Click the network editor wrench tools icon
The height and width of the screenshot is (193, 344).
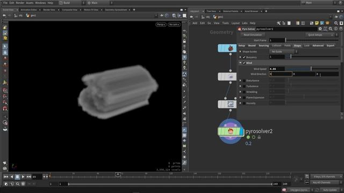pyautogui.click(x=278, y=23)
